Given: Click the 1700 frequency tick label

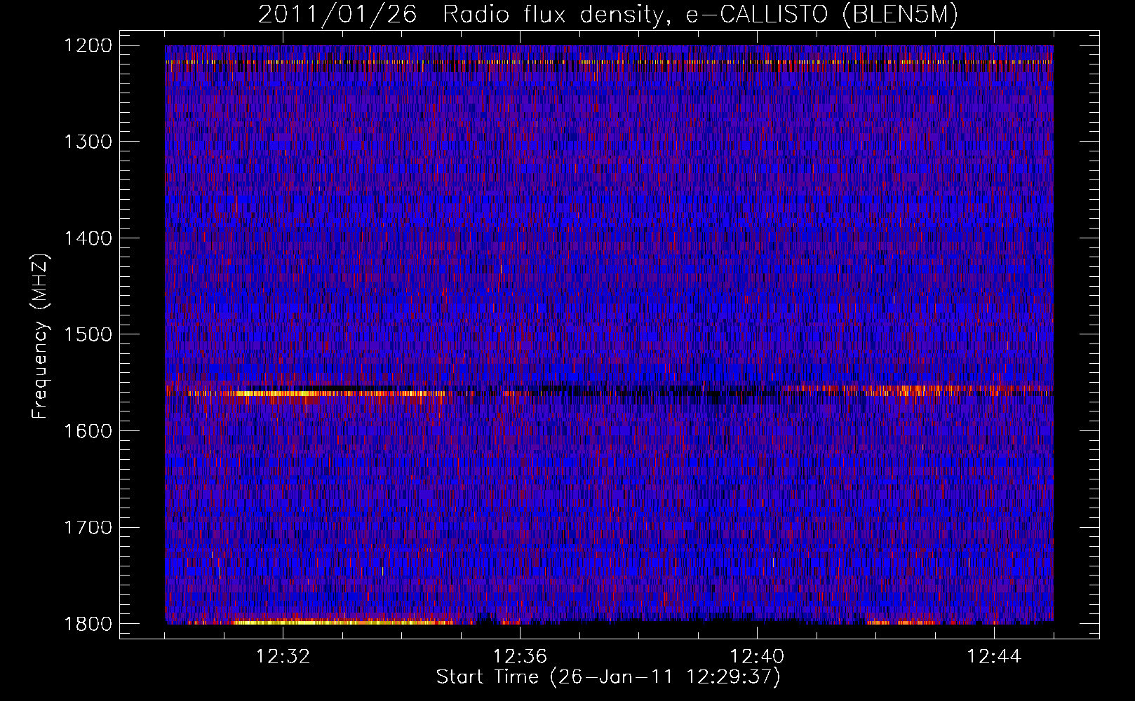Looking at the screenshot, I should click(88, 527).
